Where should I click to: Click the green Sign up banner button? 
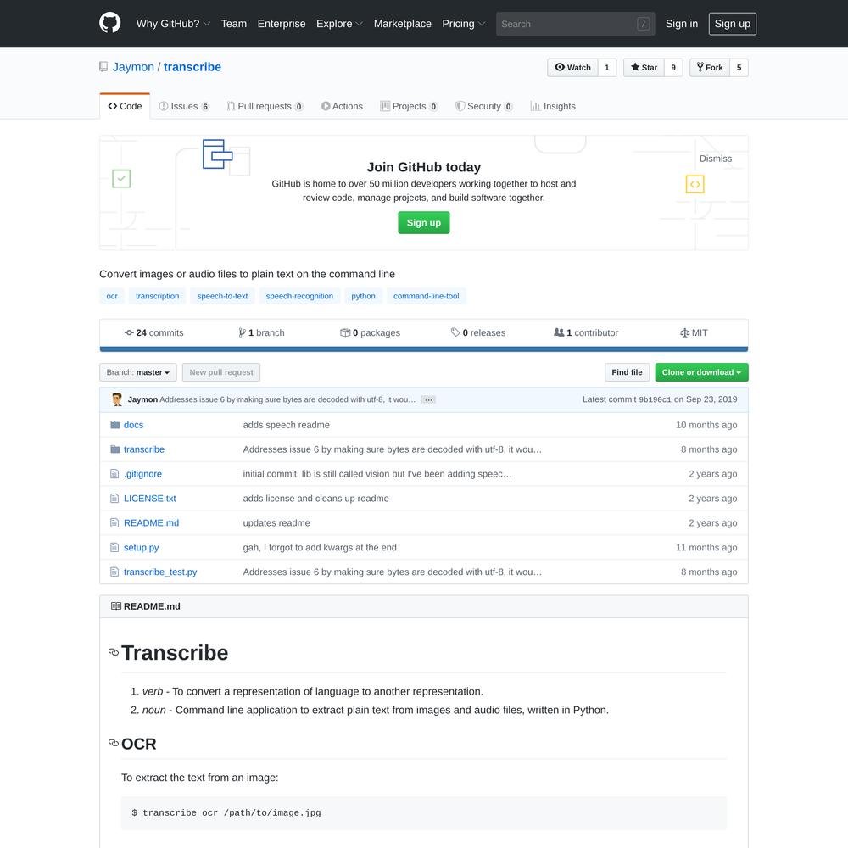423,223
